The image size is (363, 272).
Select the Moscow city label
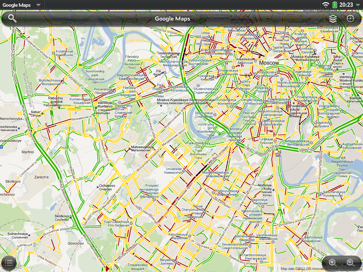(269, 63)
